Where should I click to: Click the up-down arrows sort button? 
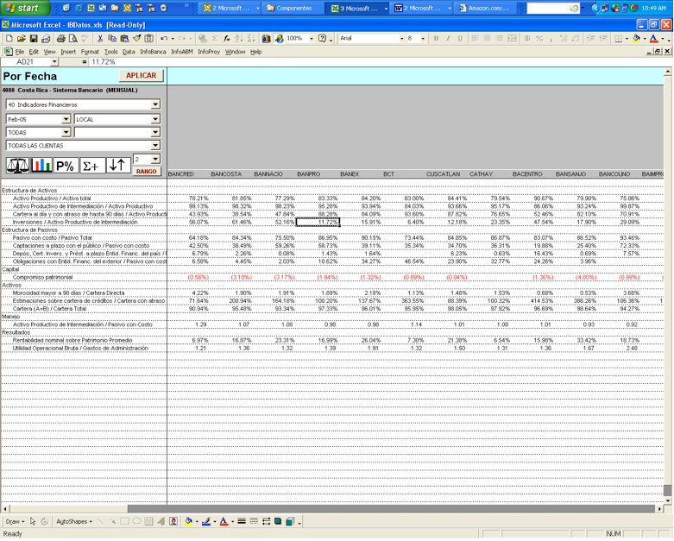tap(117, 165)
